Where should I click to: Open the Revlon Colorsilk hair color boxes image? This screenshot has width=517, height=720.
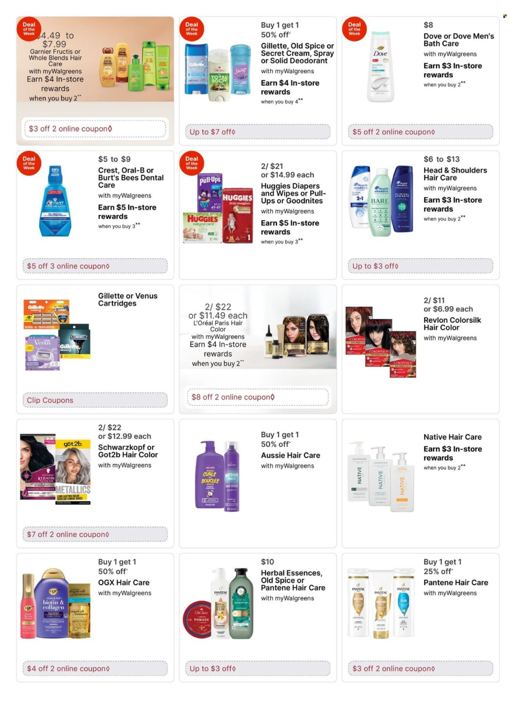coord(381,342)
